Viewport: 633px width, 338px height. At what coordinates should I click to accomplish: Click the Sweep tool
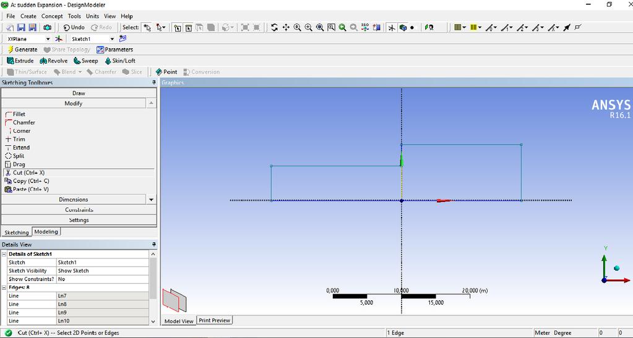click(x=85, y=61)
